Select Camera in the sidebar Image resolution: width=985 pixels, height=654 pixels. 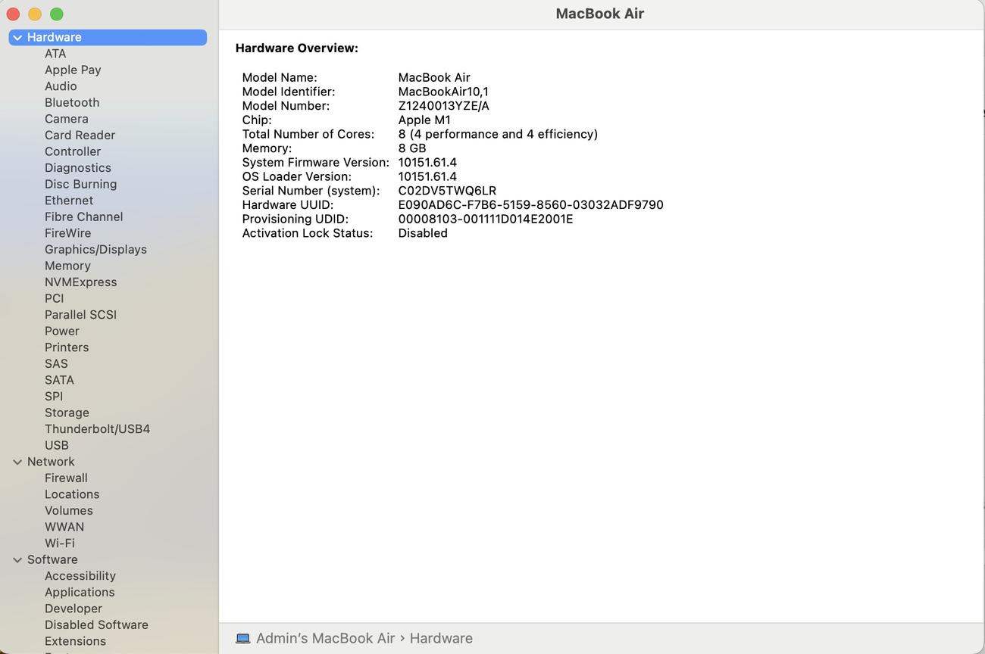(67, 119)
